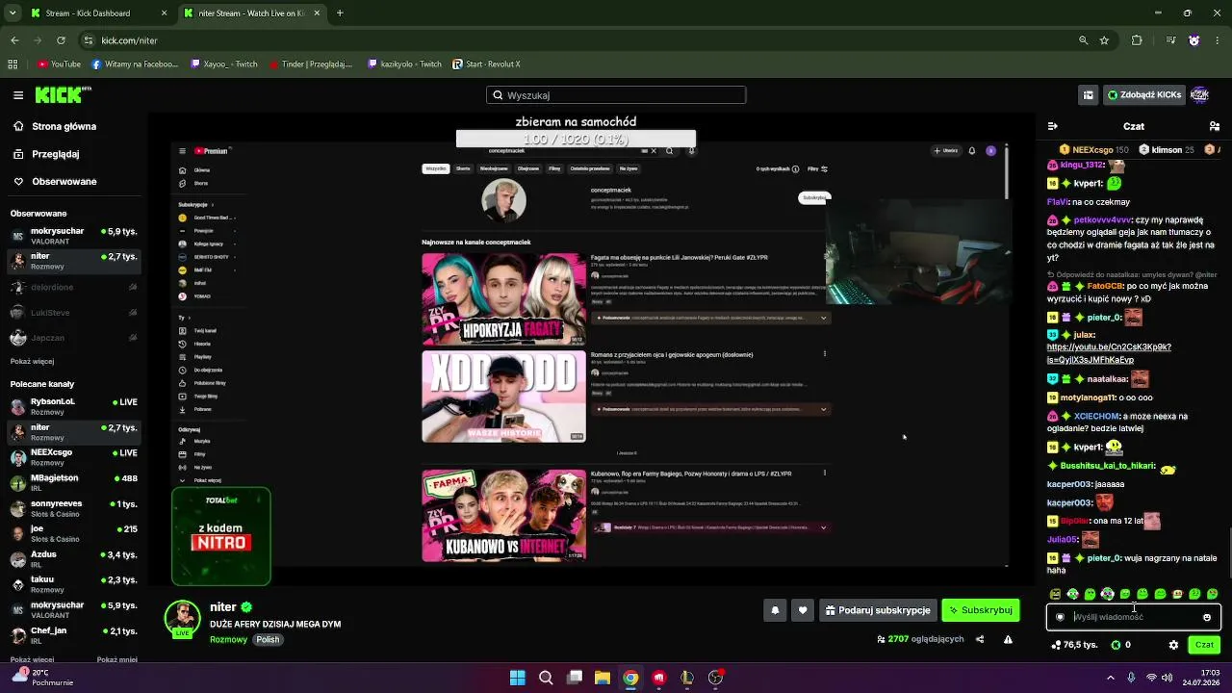This screenshot has height=693, width=1232.
Task: Select the niter Stream browser tab
Action: tap(250, 13)
